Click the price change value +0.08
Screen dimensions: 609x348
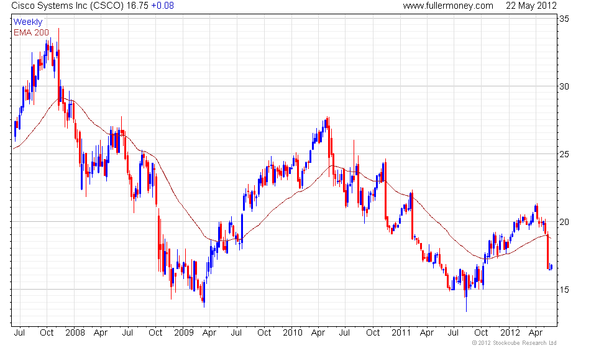tap(162, 6)
